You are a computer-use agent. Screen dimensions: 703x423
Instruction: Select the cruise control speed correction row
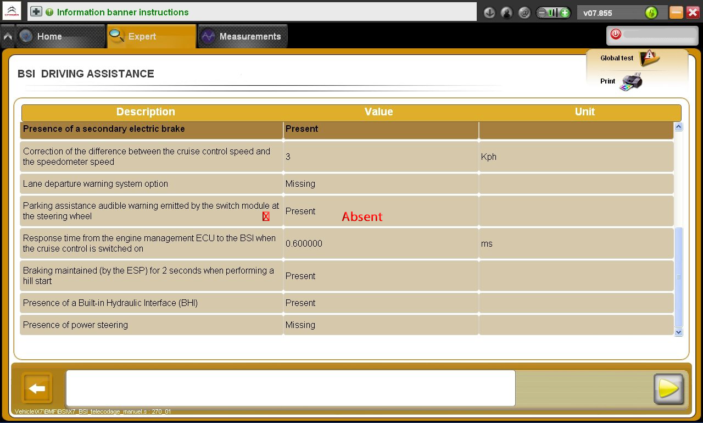tap(347, 157)
